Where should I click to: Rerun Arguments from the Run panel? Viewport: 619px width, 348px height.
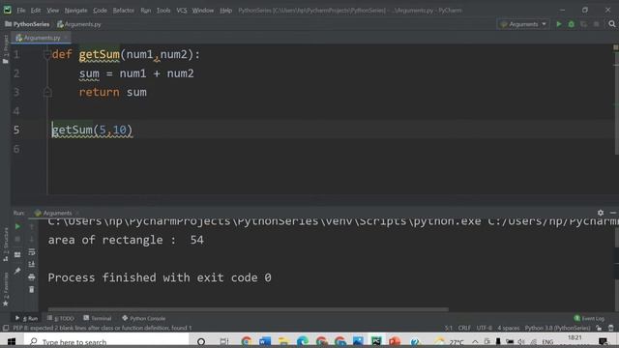[x=17, y=226]
